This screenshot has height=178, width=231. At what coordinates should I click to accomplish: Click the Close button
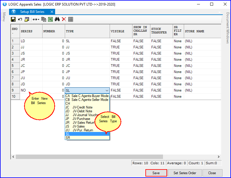pyautogui.click(x=212, y=173)
